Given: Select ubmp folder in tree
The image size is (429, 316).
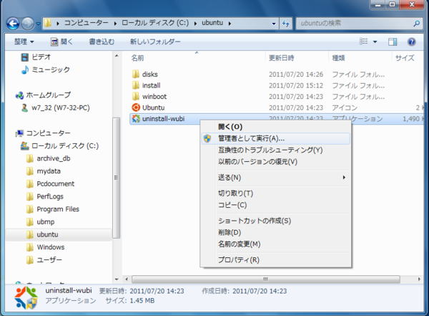Looking at the screenshot, I should pos(40,222).
